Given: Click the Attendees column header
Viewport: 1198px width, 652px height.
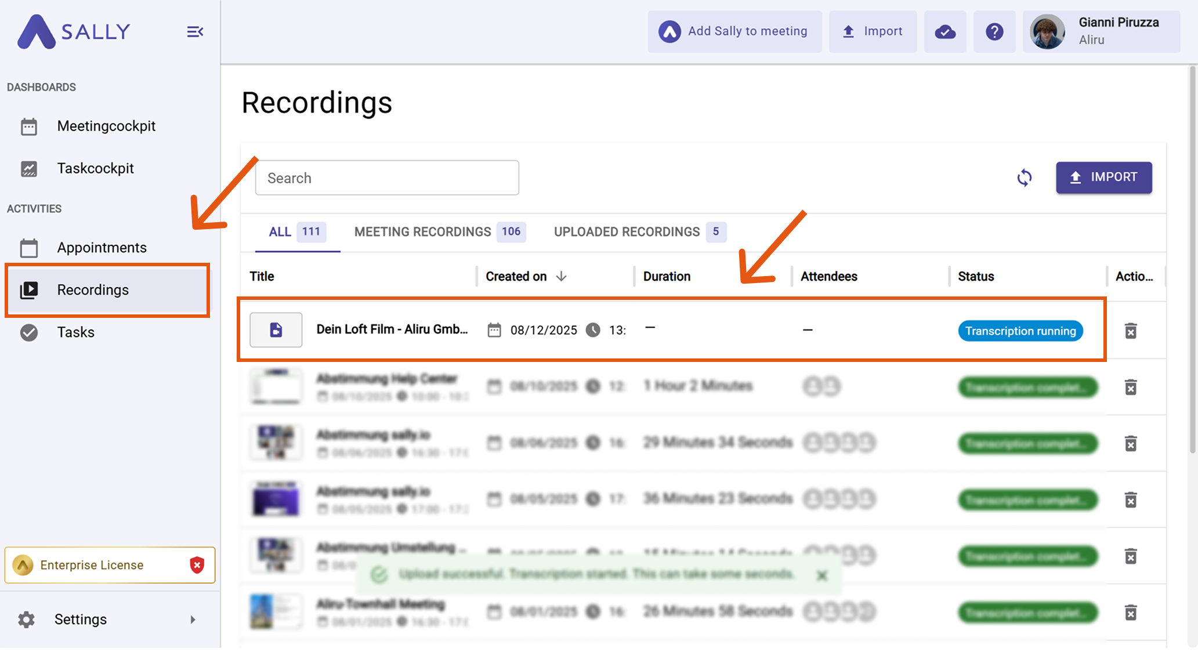Looking at the screenshot, I should (829, 277).
